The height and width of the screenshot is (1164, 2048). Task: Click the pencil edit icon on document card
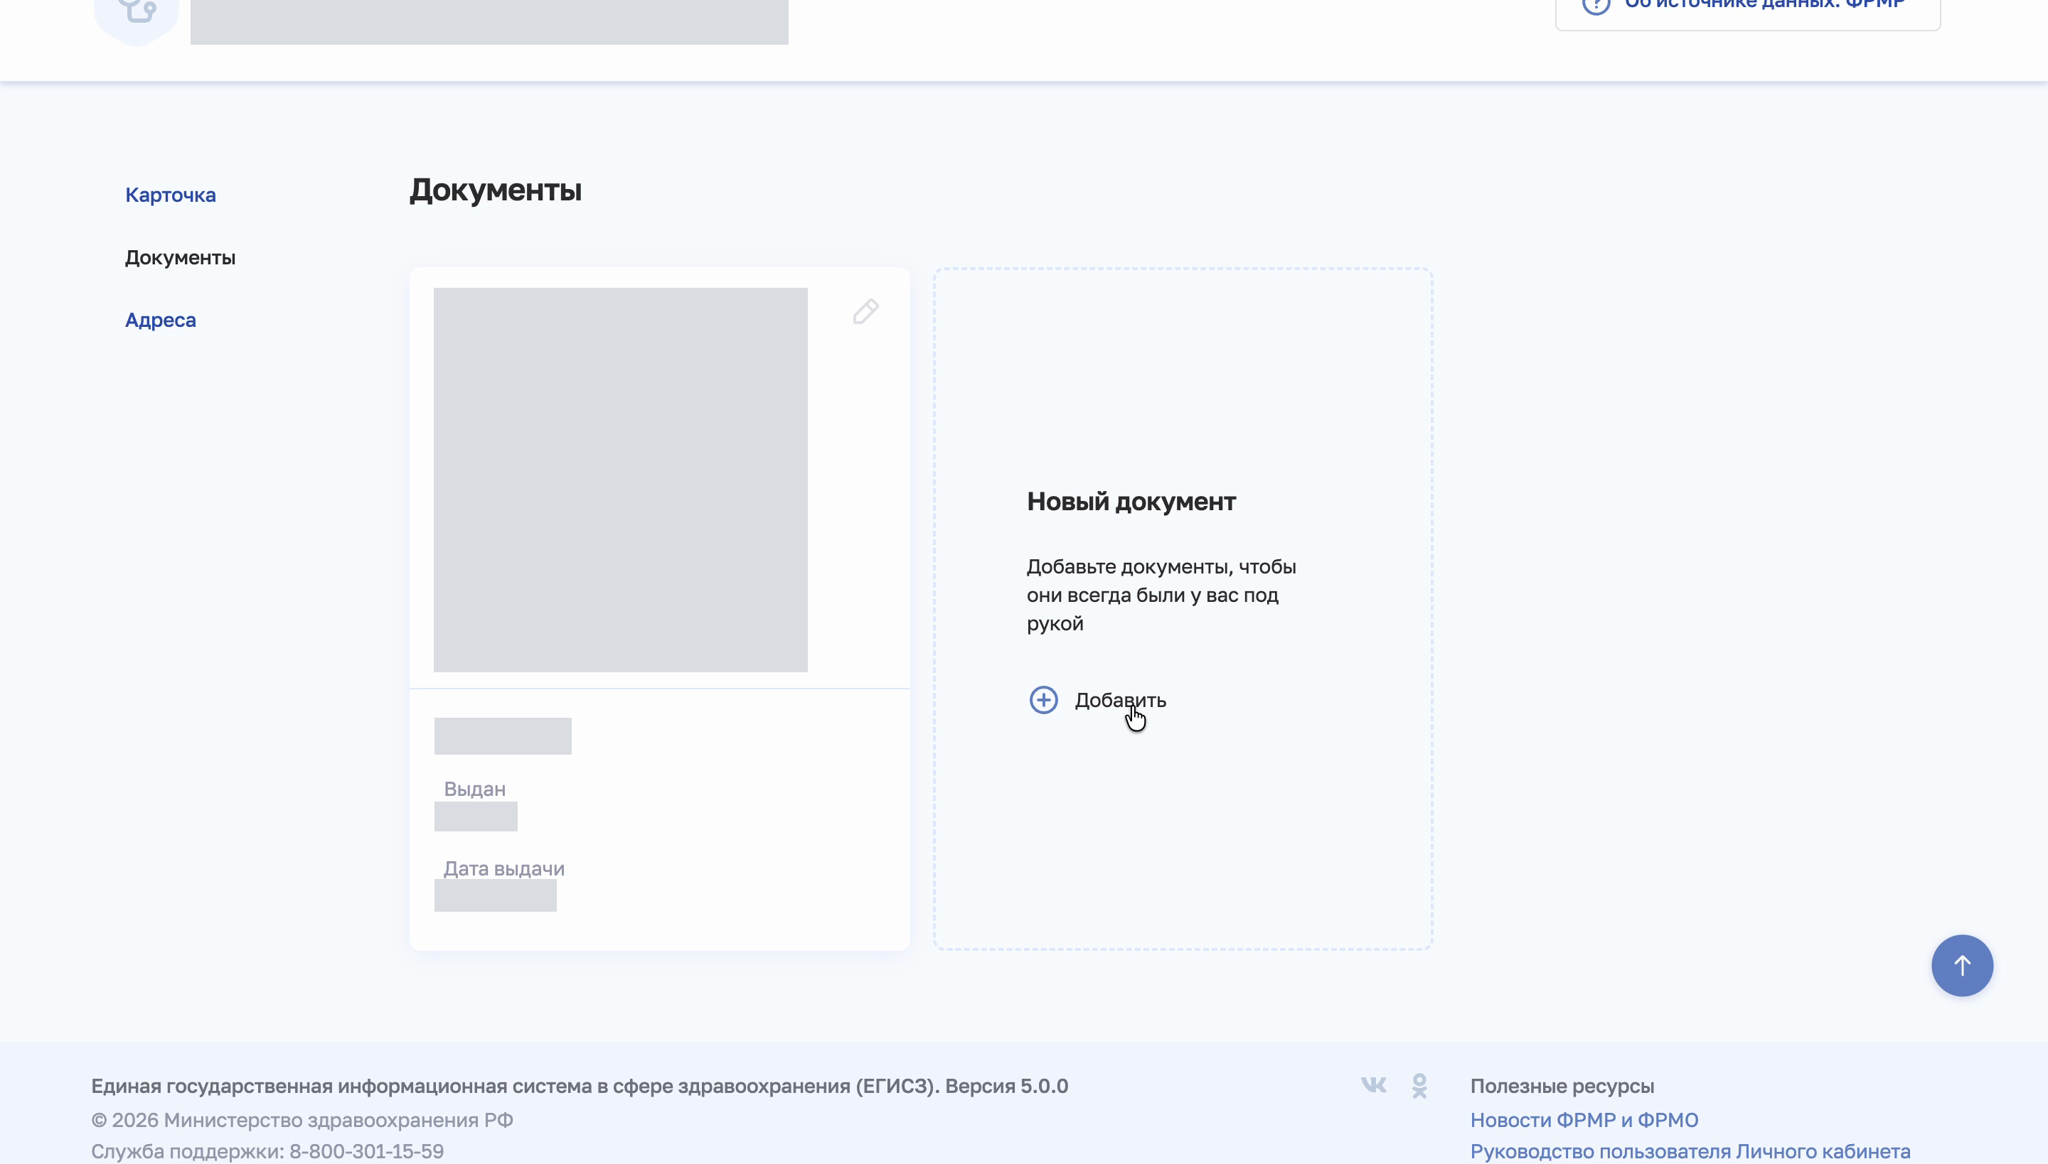[x=865, y=311]
